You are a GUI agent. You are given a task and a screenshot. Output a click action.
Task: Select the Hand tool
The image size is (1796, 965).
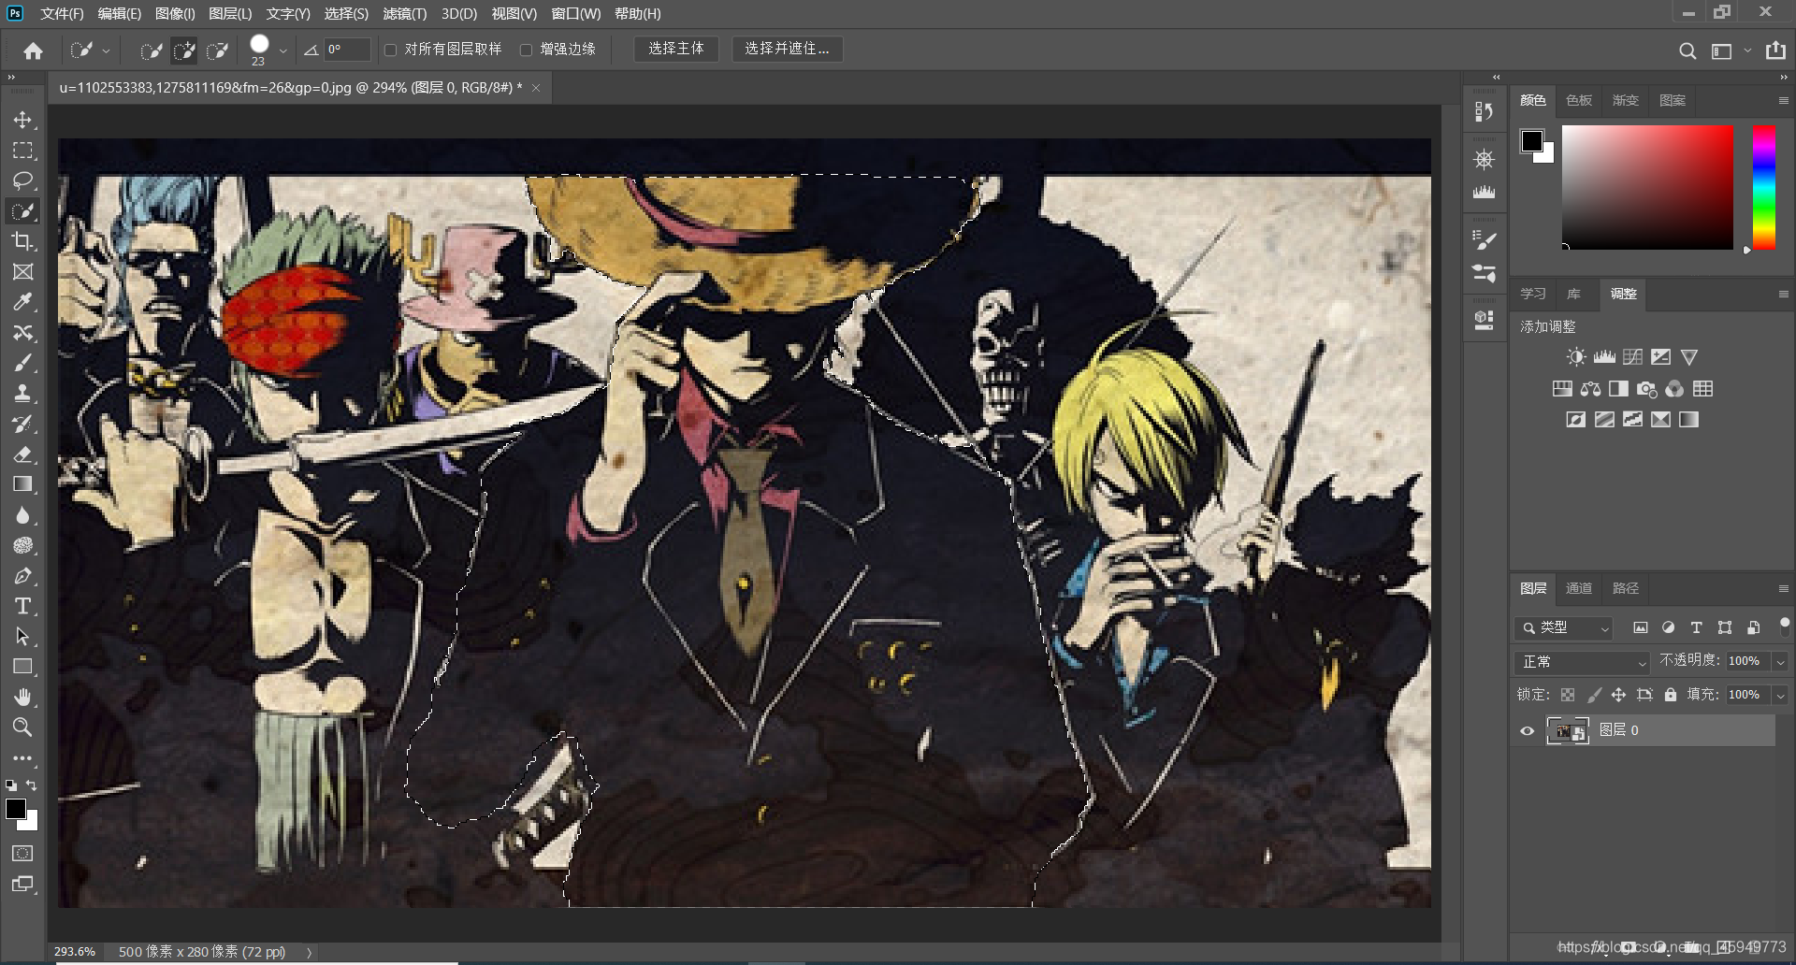[x=22, y=697]
